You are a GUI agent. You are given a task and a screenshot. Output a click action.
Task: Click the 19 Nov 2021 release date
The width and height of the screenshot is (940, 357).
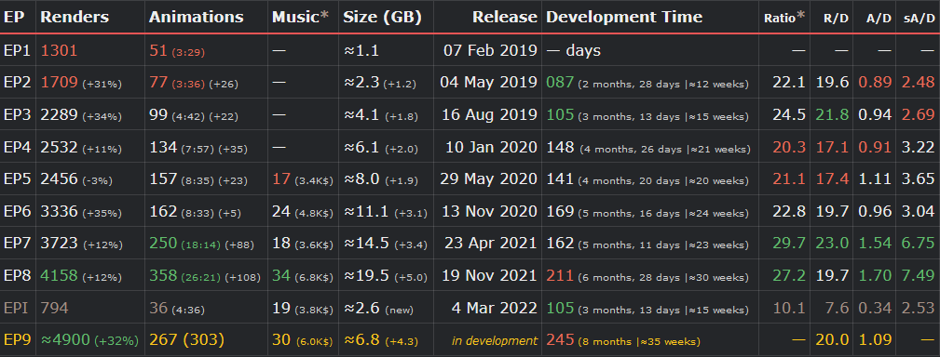(489, 276)
